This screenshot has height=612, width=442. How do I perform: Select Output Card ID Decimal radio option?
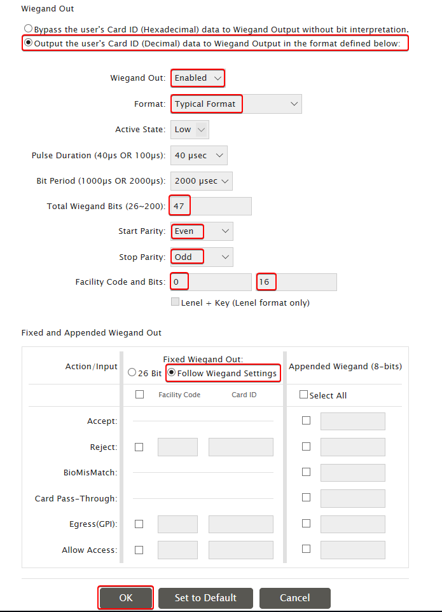28,42
